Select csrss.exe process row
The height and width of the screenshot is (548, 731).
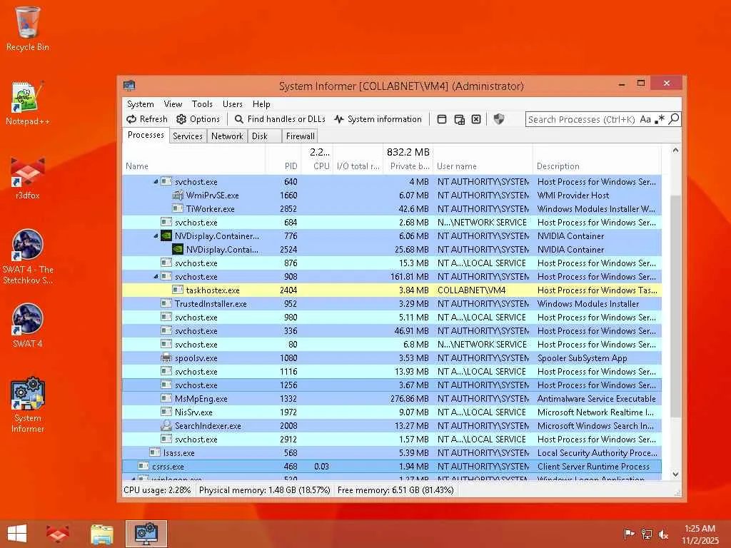click(x=392, y=467)
